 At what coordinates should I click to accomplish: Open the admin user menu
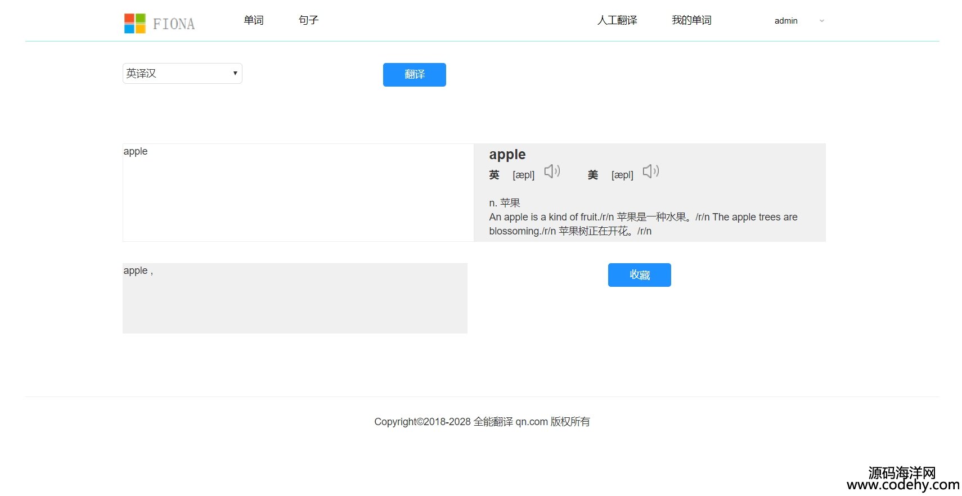coord(785,21)
